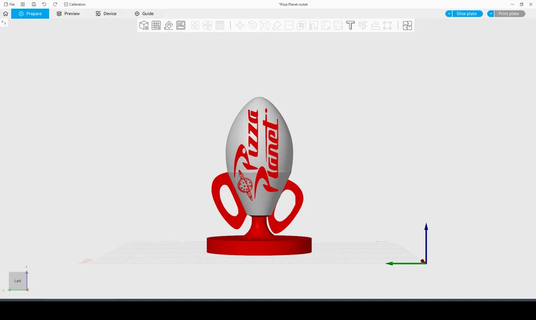Viewport: 536px width, 320px height.
Task: Click the Variable layer height icon
Action: 220,25
